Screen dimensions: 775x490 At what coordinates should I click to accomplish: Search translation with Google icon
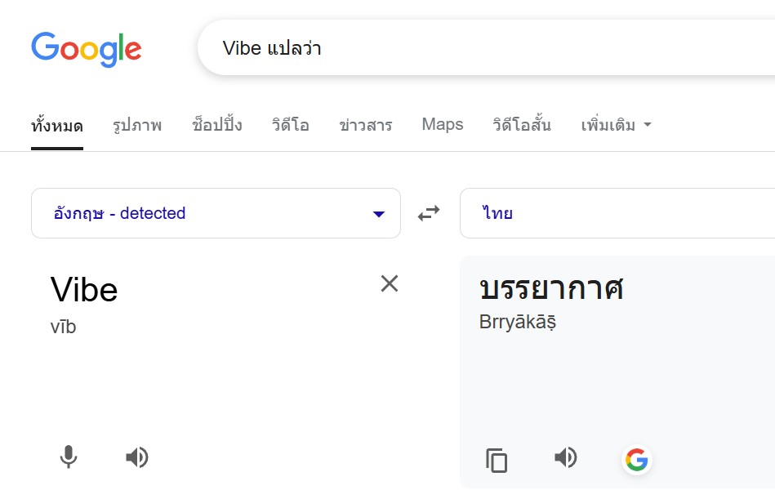point(637,460)
